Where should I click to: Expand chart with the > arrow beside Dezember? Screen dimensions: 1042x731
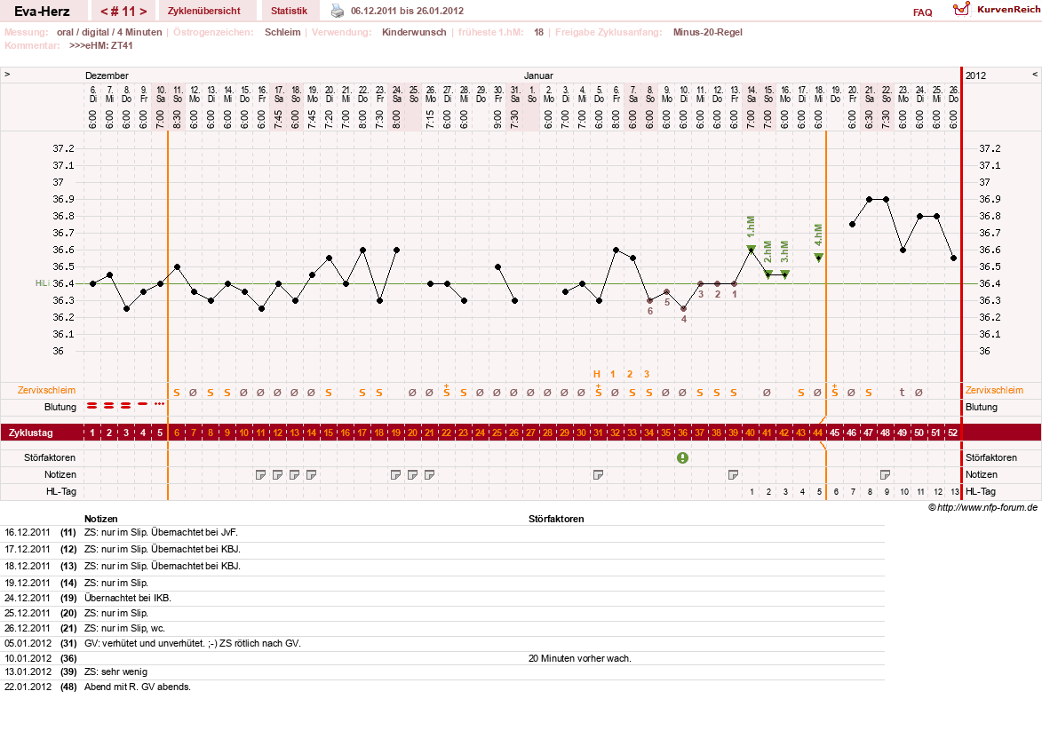7,75
